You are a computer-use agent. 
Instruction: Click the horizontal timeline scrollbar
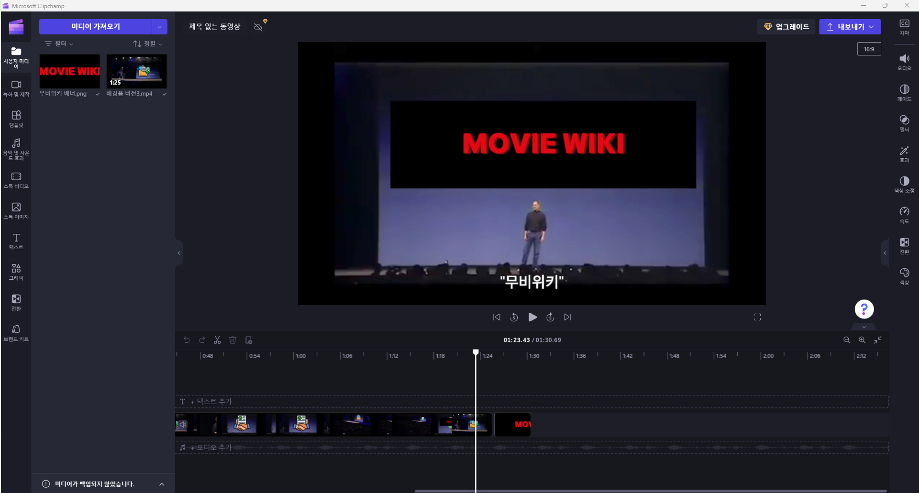(x=650, y=491)
